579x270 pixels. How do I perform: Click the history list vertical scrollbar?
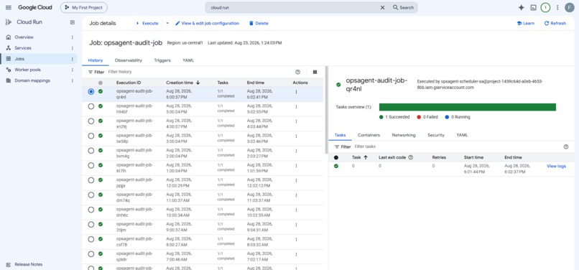325,110
